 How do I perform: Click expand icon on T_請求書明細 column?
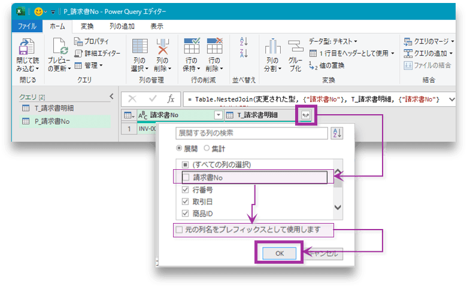point(306,115)
